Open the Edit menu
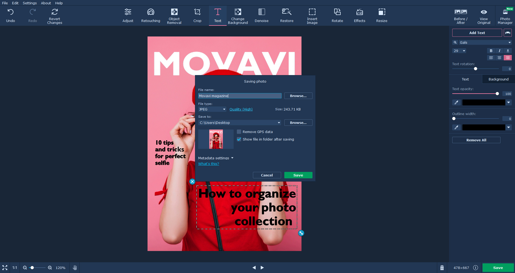This screenshot has height=273, width=515. tap(15, 3)
